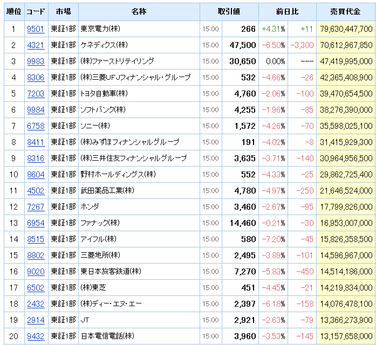Viewport: 376px width, 345px height.
Task: Select the name ファナック(株)
Action: (x=100, y=223)
